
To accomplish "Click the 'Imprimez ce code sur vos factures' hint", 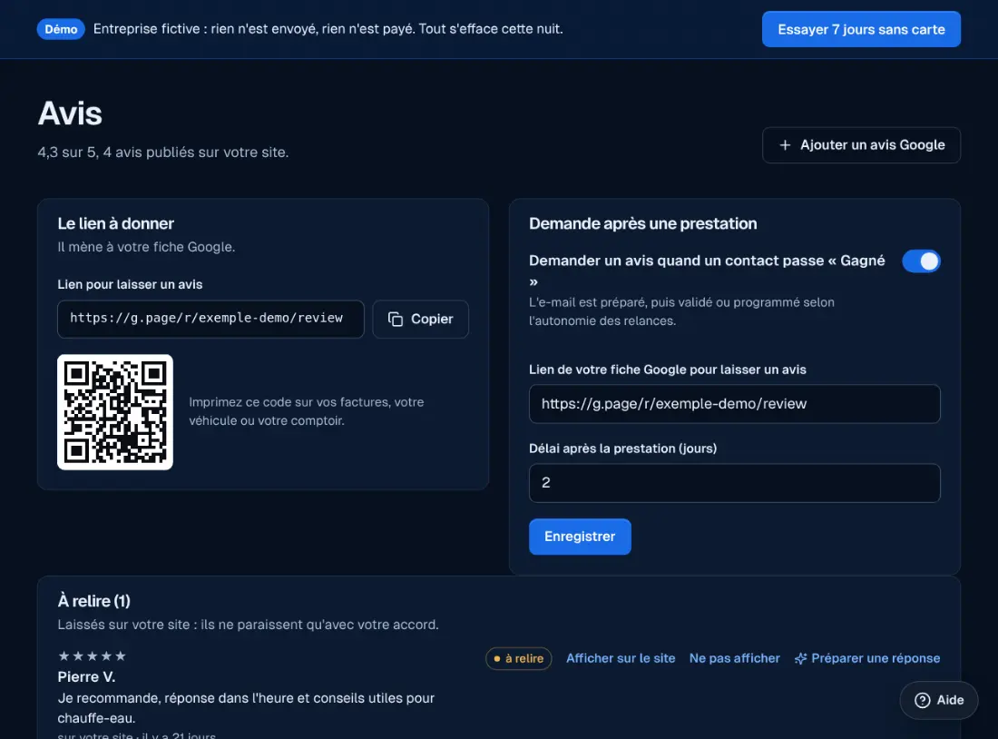I will point(306,411).
